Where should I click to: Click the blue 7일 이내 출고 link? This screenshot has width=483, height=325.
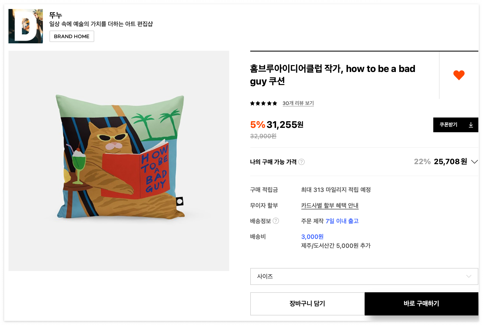tap(342, 221)
